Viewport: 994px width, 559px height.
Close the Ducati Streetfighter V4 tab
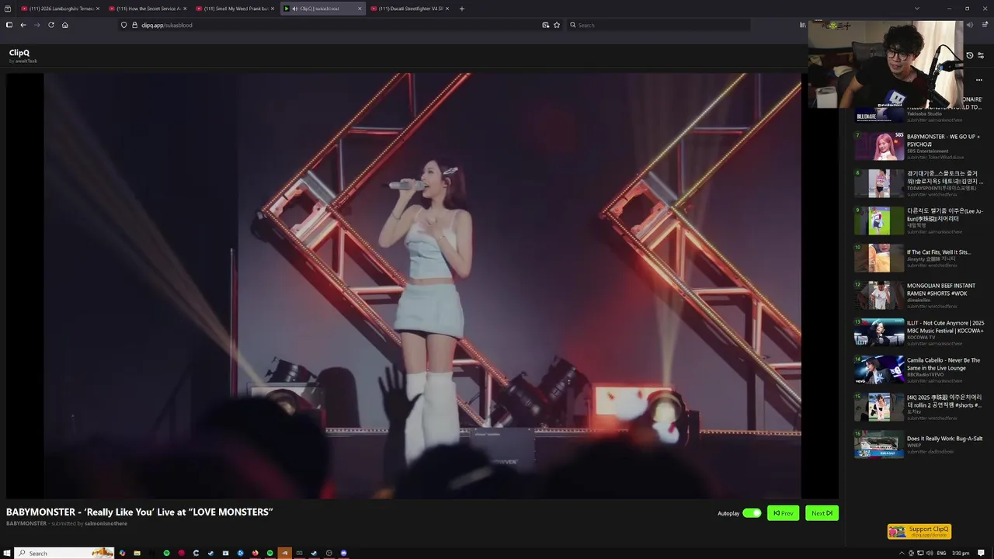[x=447, y=9]
